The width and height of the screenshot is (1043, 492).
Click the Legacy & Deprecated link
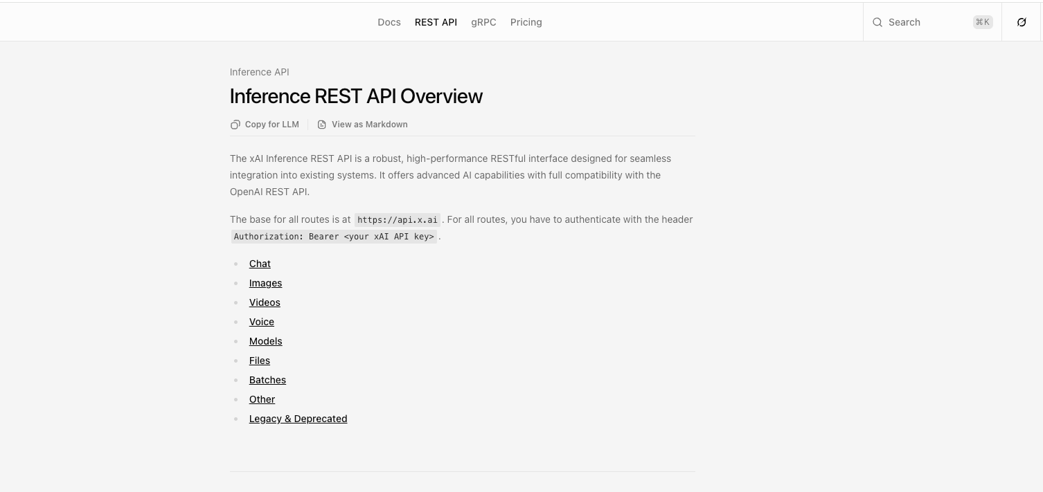[298, 419]
